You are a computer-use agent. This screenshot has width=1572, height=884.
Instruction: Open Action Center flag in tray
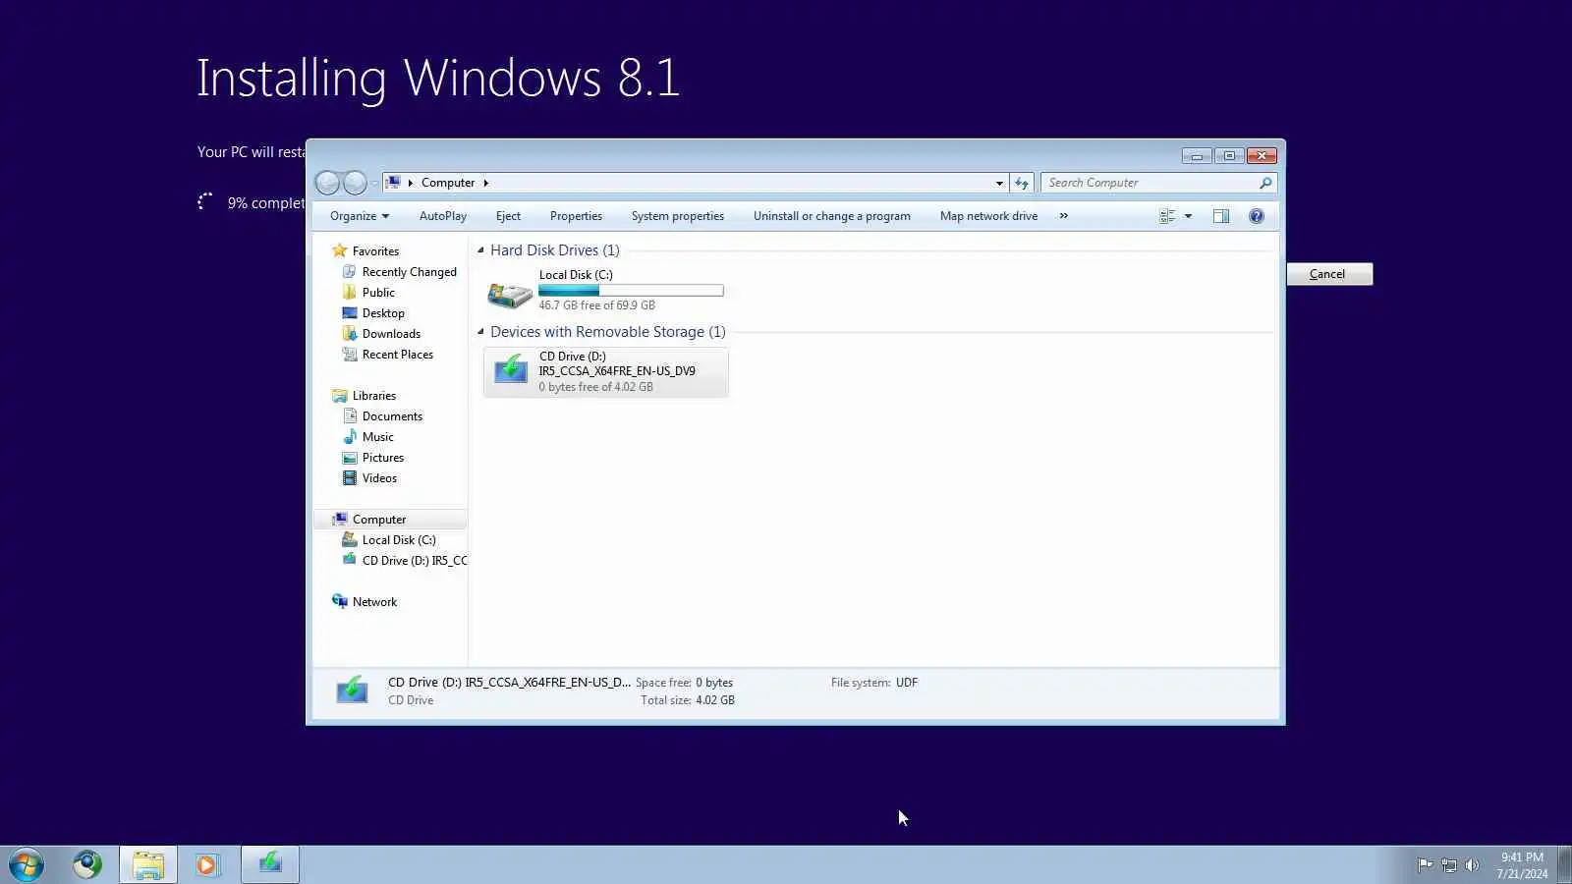[1425, 865]
